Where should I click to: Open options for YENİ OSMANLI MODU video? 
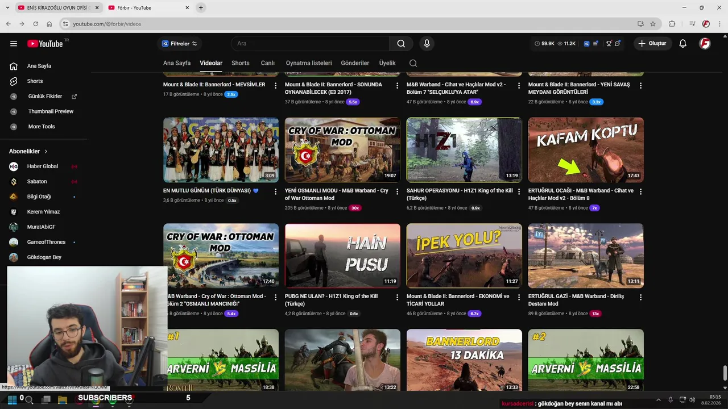397,192
